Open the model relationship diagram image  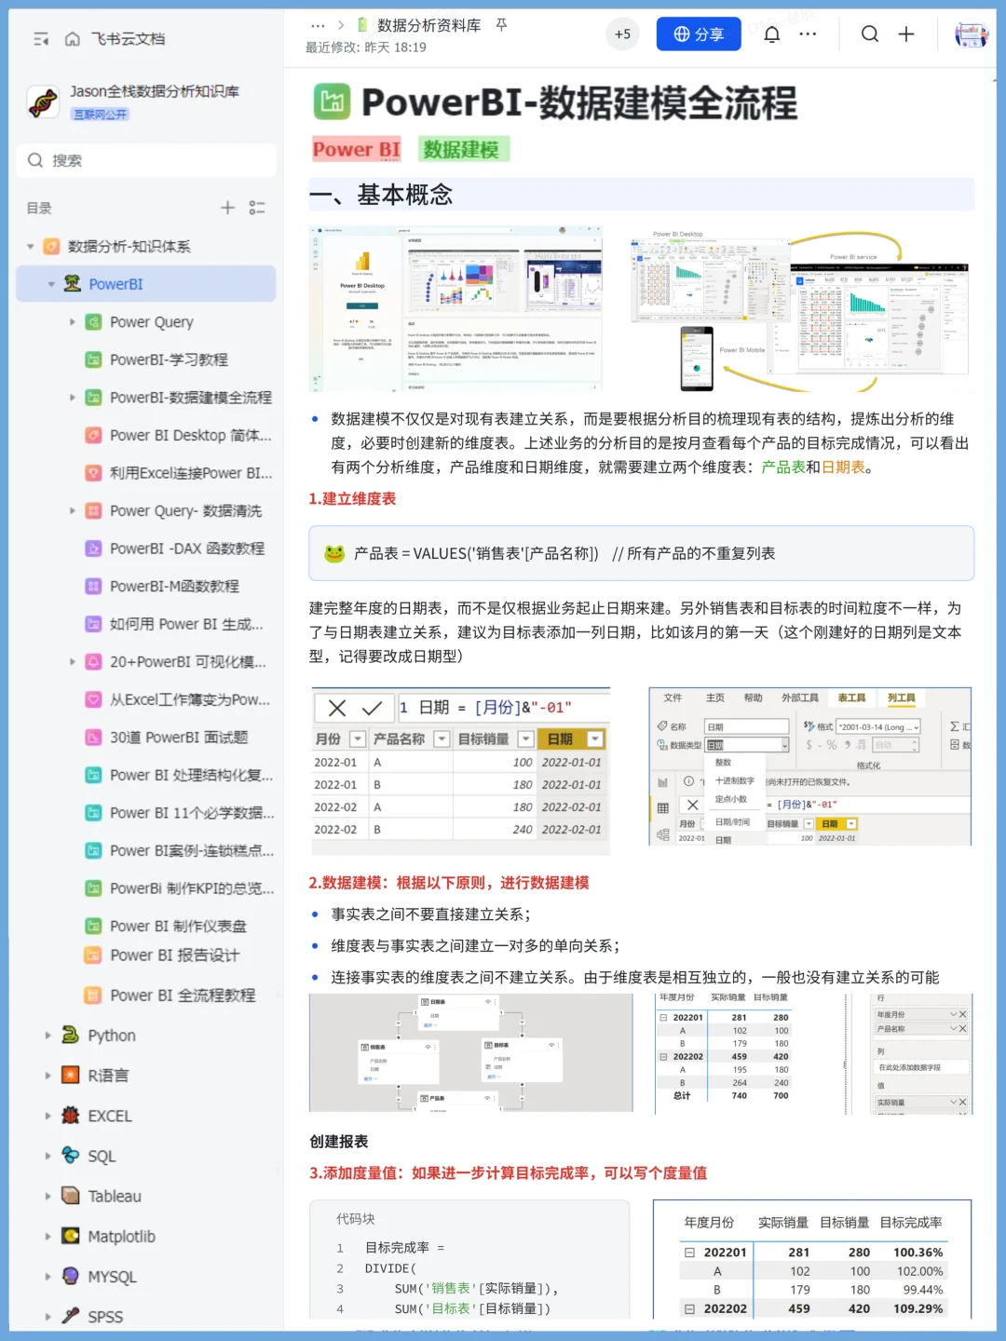[471, 1052]
